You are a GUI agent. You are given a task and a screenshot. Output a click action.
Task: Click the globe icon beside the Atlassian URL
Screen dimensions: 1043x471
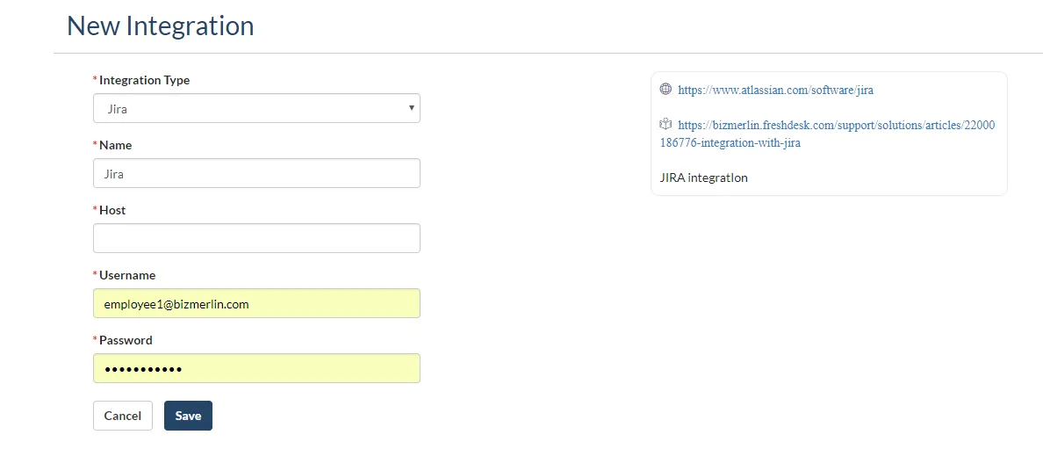pos(665,89)
